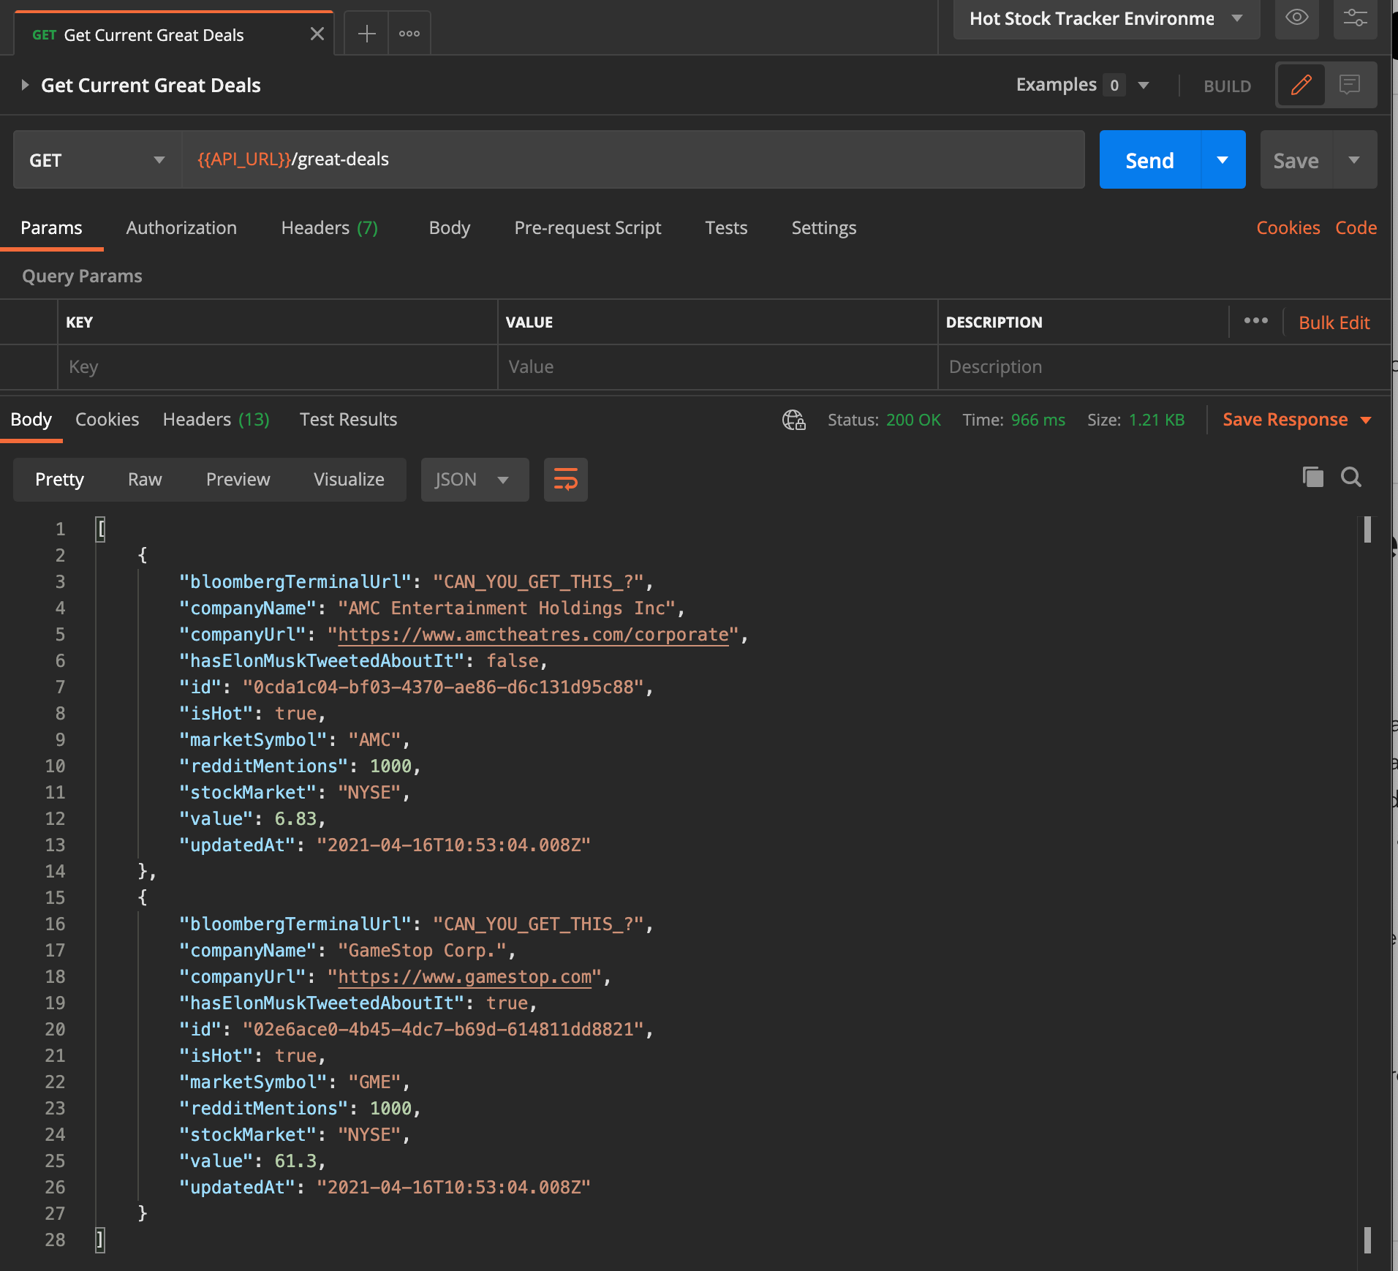Switch to Visualize view
The width and height of the screenshot is (1398, 1271).
349,480
